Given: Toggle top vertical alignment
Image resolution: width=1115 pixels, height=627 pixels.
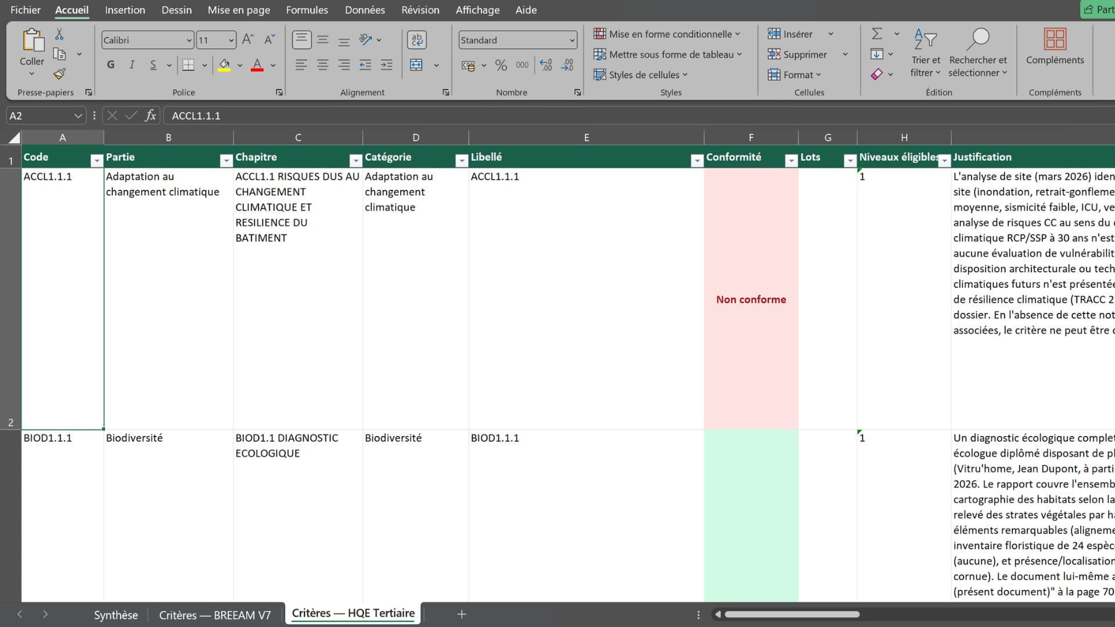Looking at the screenshot, I should [x=301, y=39].
